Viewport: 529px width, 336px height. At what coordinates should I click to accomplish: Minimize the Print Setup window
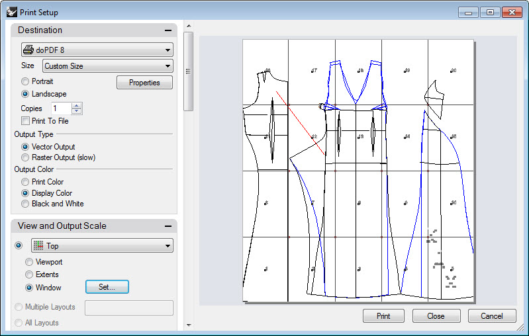click(468, 13)
